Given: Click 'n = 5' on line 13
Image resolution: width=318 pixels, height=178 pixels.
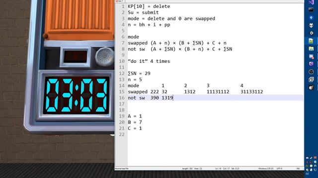Looking at the screenshot, I should point(135,80).
